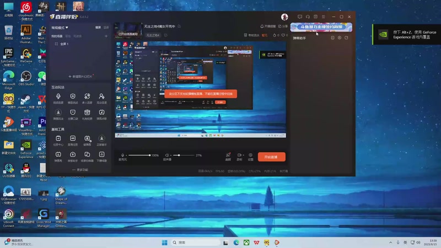Viewport: 441px width, 248px height.
Task: Open the OBS Studio desktop shortcut
Action: click(26, 78)
